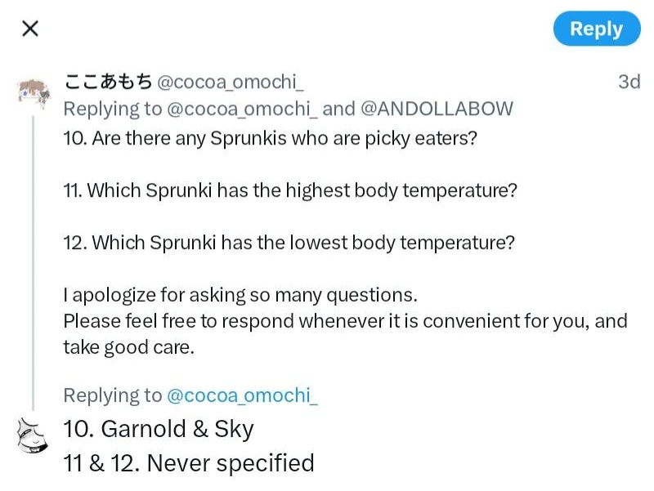Click the picky eaters question text
The width and height of the screenshot is (654, 491).
(270, 138)
